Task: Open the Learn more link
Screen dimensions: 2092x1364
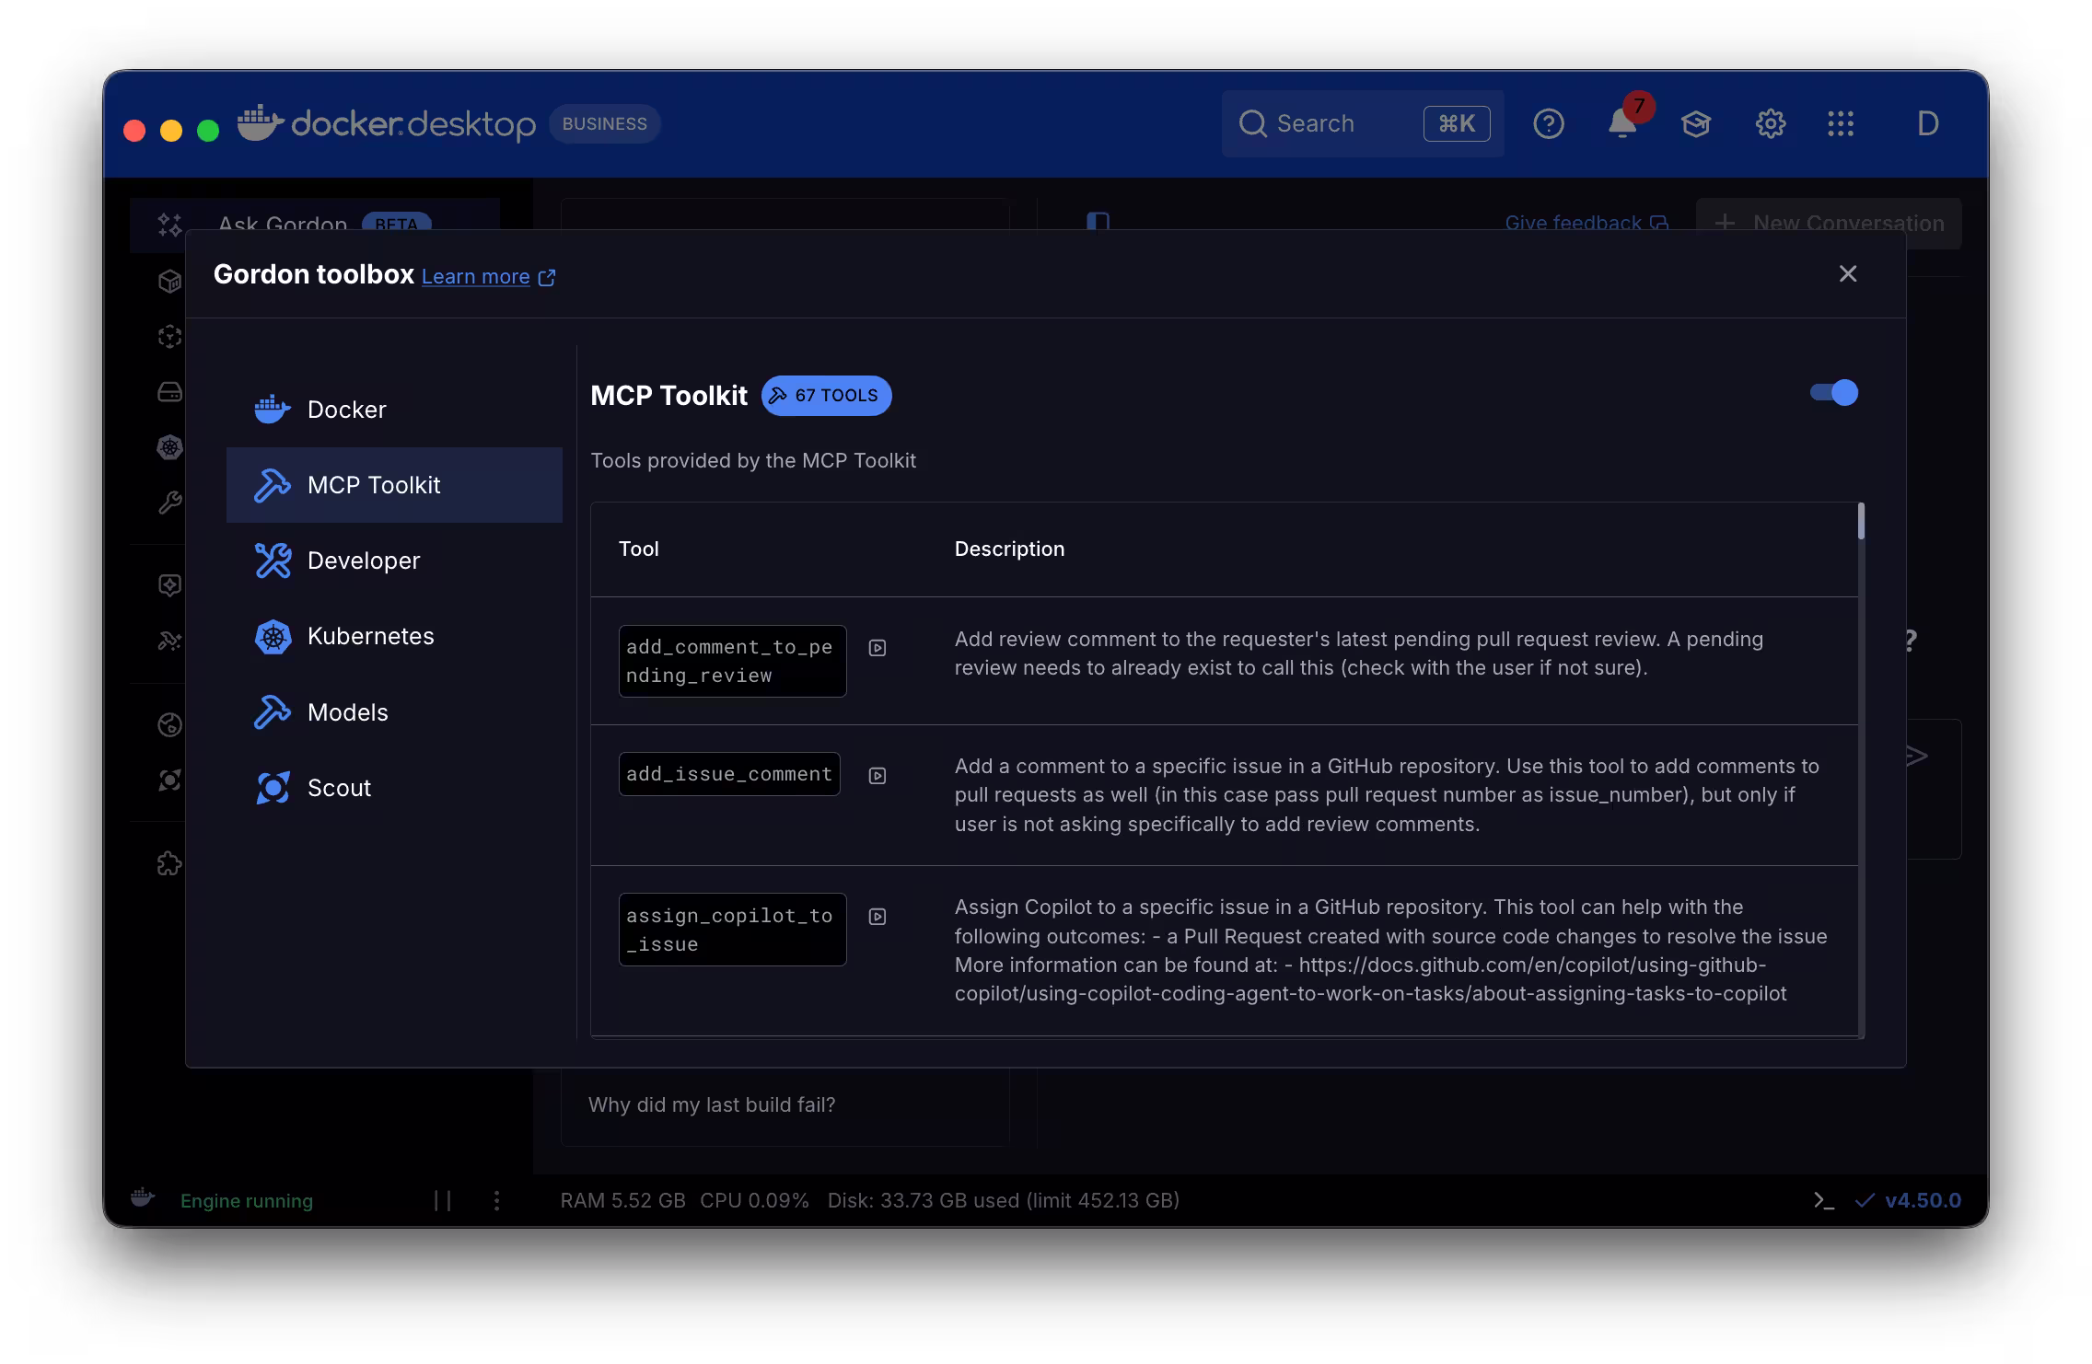Action: [476, 276]
